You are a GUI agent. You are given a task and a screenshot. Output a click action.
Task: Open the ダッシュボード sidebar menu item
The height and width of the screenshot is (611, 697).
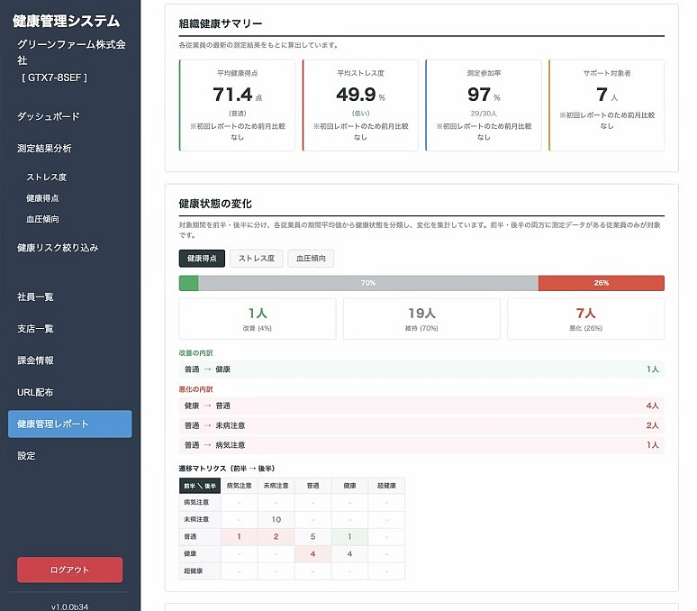pos(49,116)
